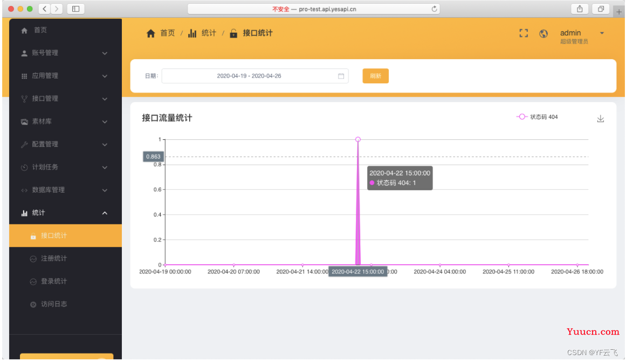Viewport: 626px width, 361px height.
Task: Open the calendar icon in date field
Action: pyautogui.click(x=341, y=76)
